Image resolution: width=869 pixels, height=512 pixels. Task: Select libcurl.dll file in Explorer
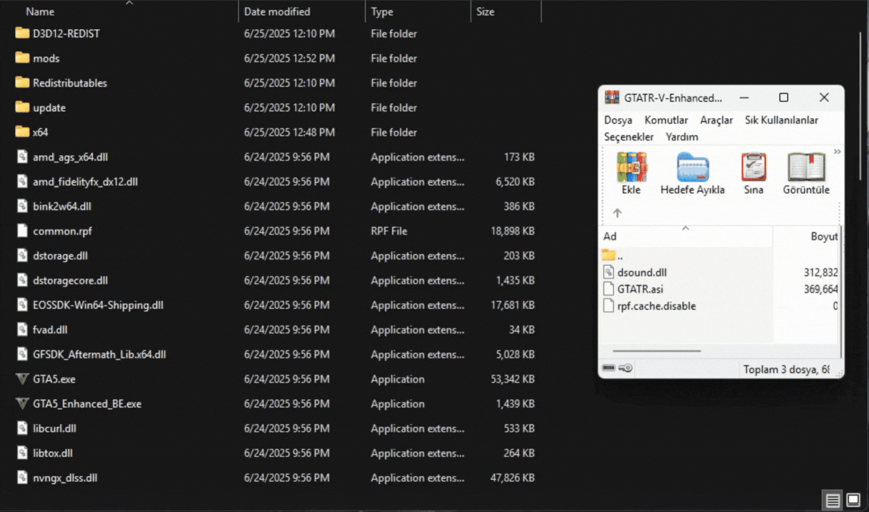54,428
